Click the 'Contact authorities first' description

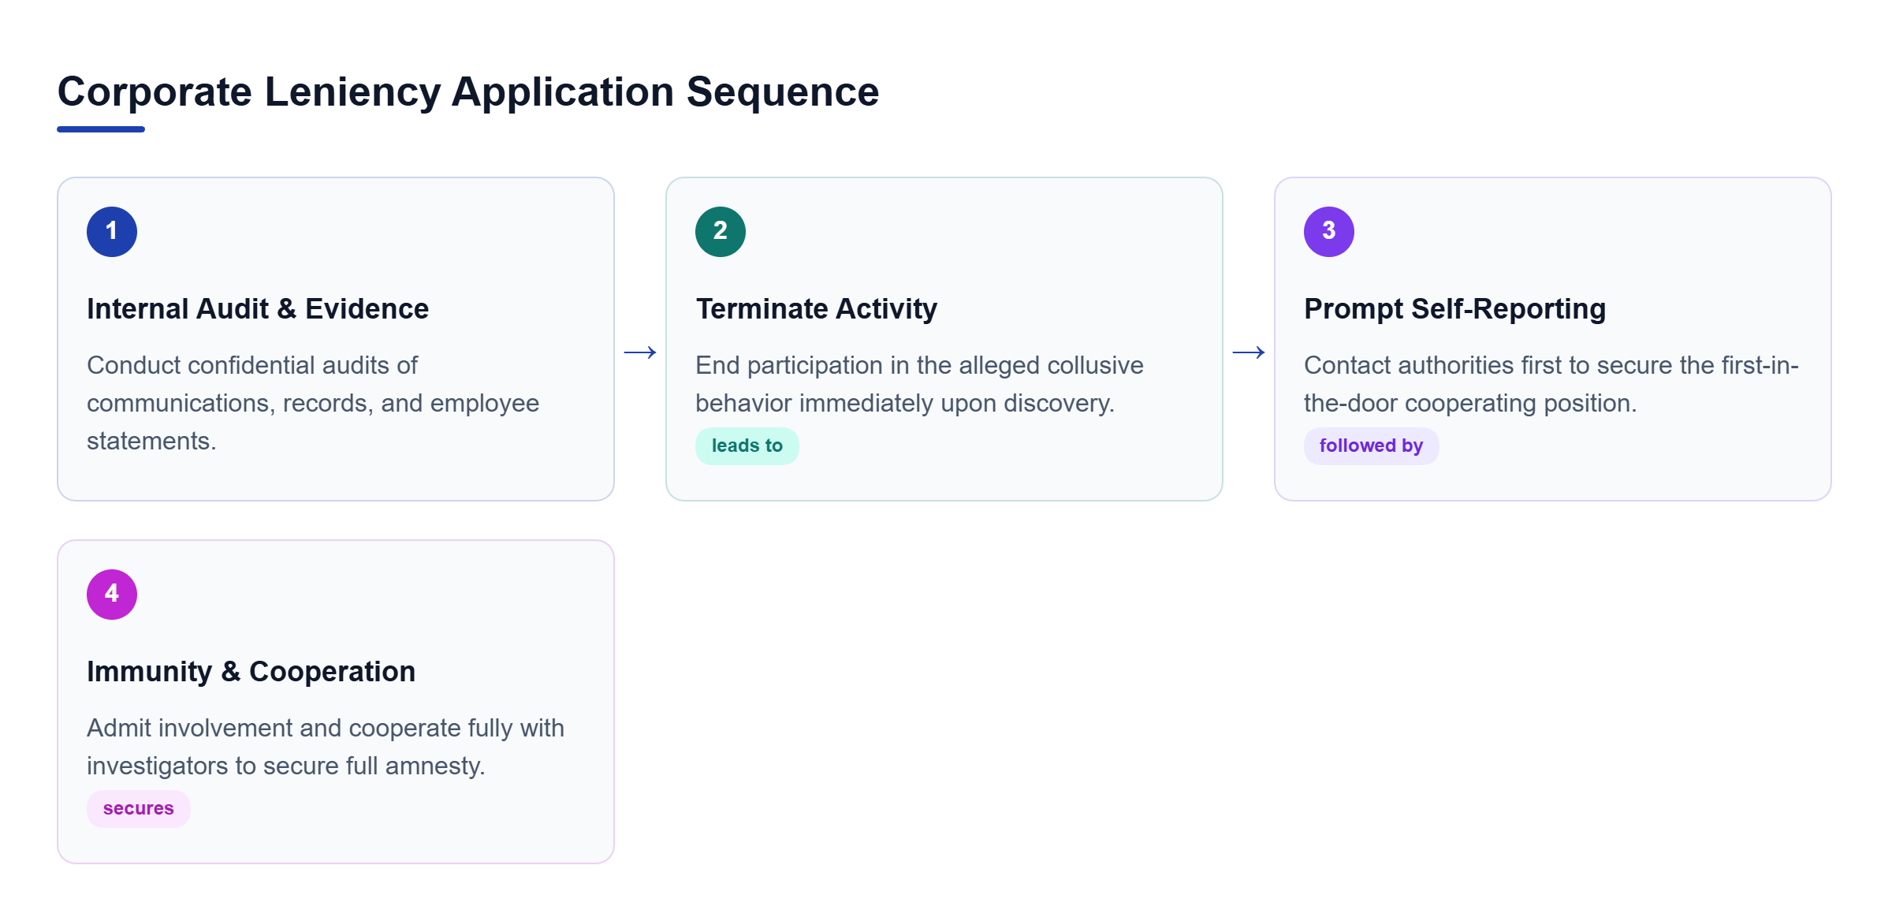(1551, 384)
